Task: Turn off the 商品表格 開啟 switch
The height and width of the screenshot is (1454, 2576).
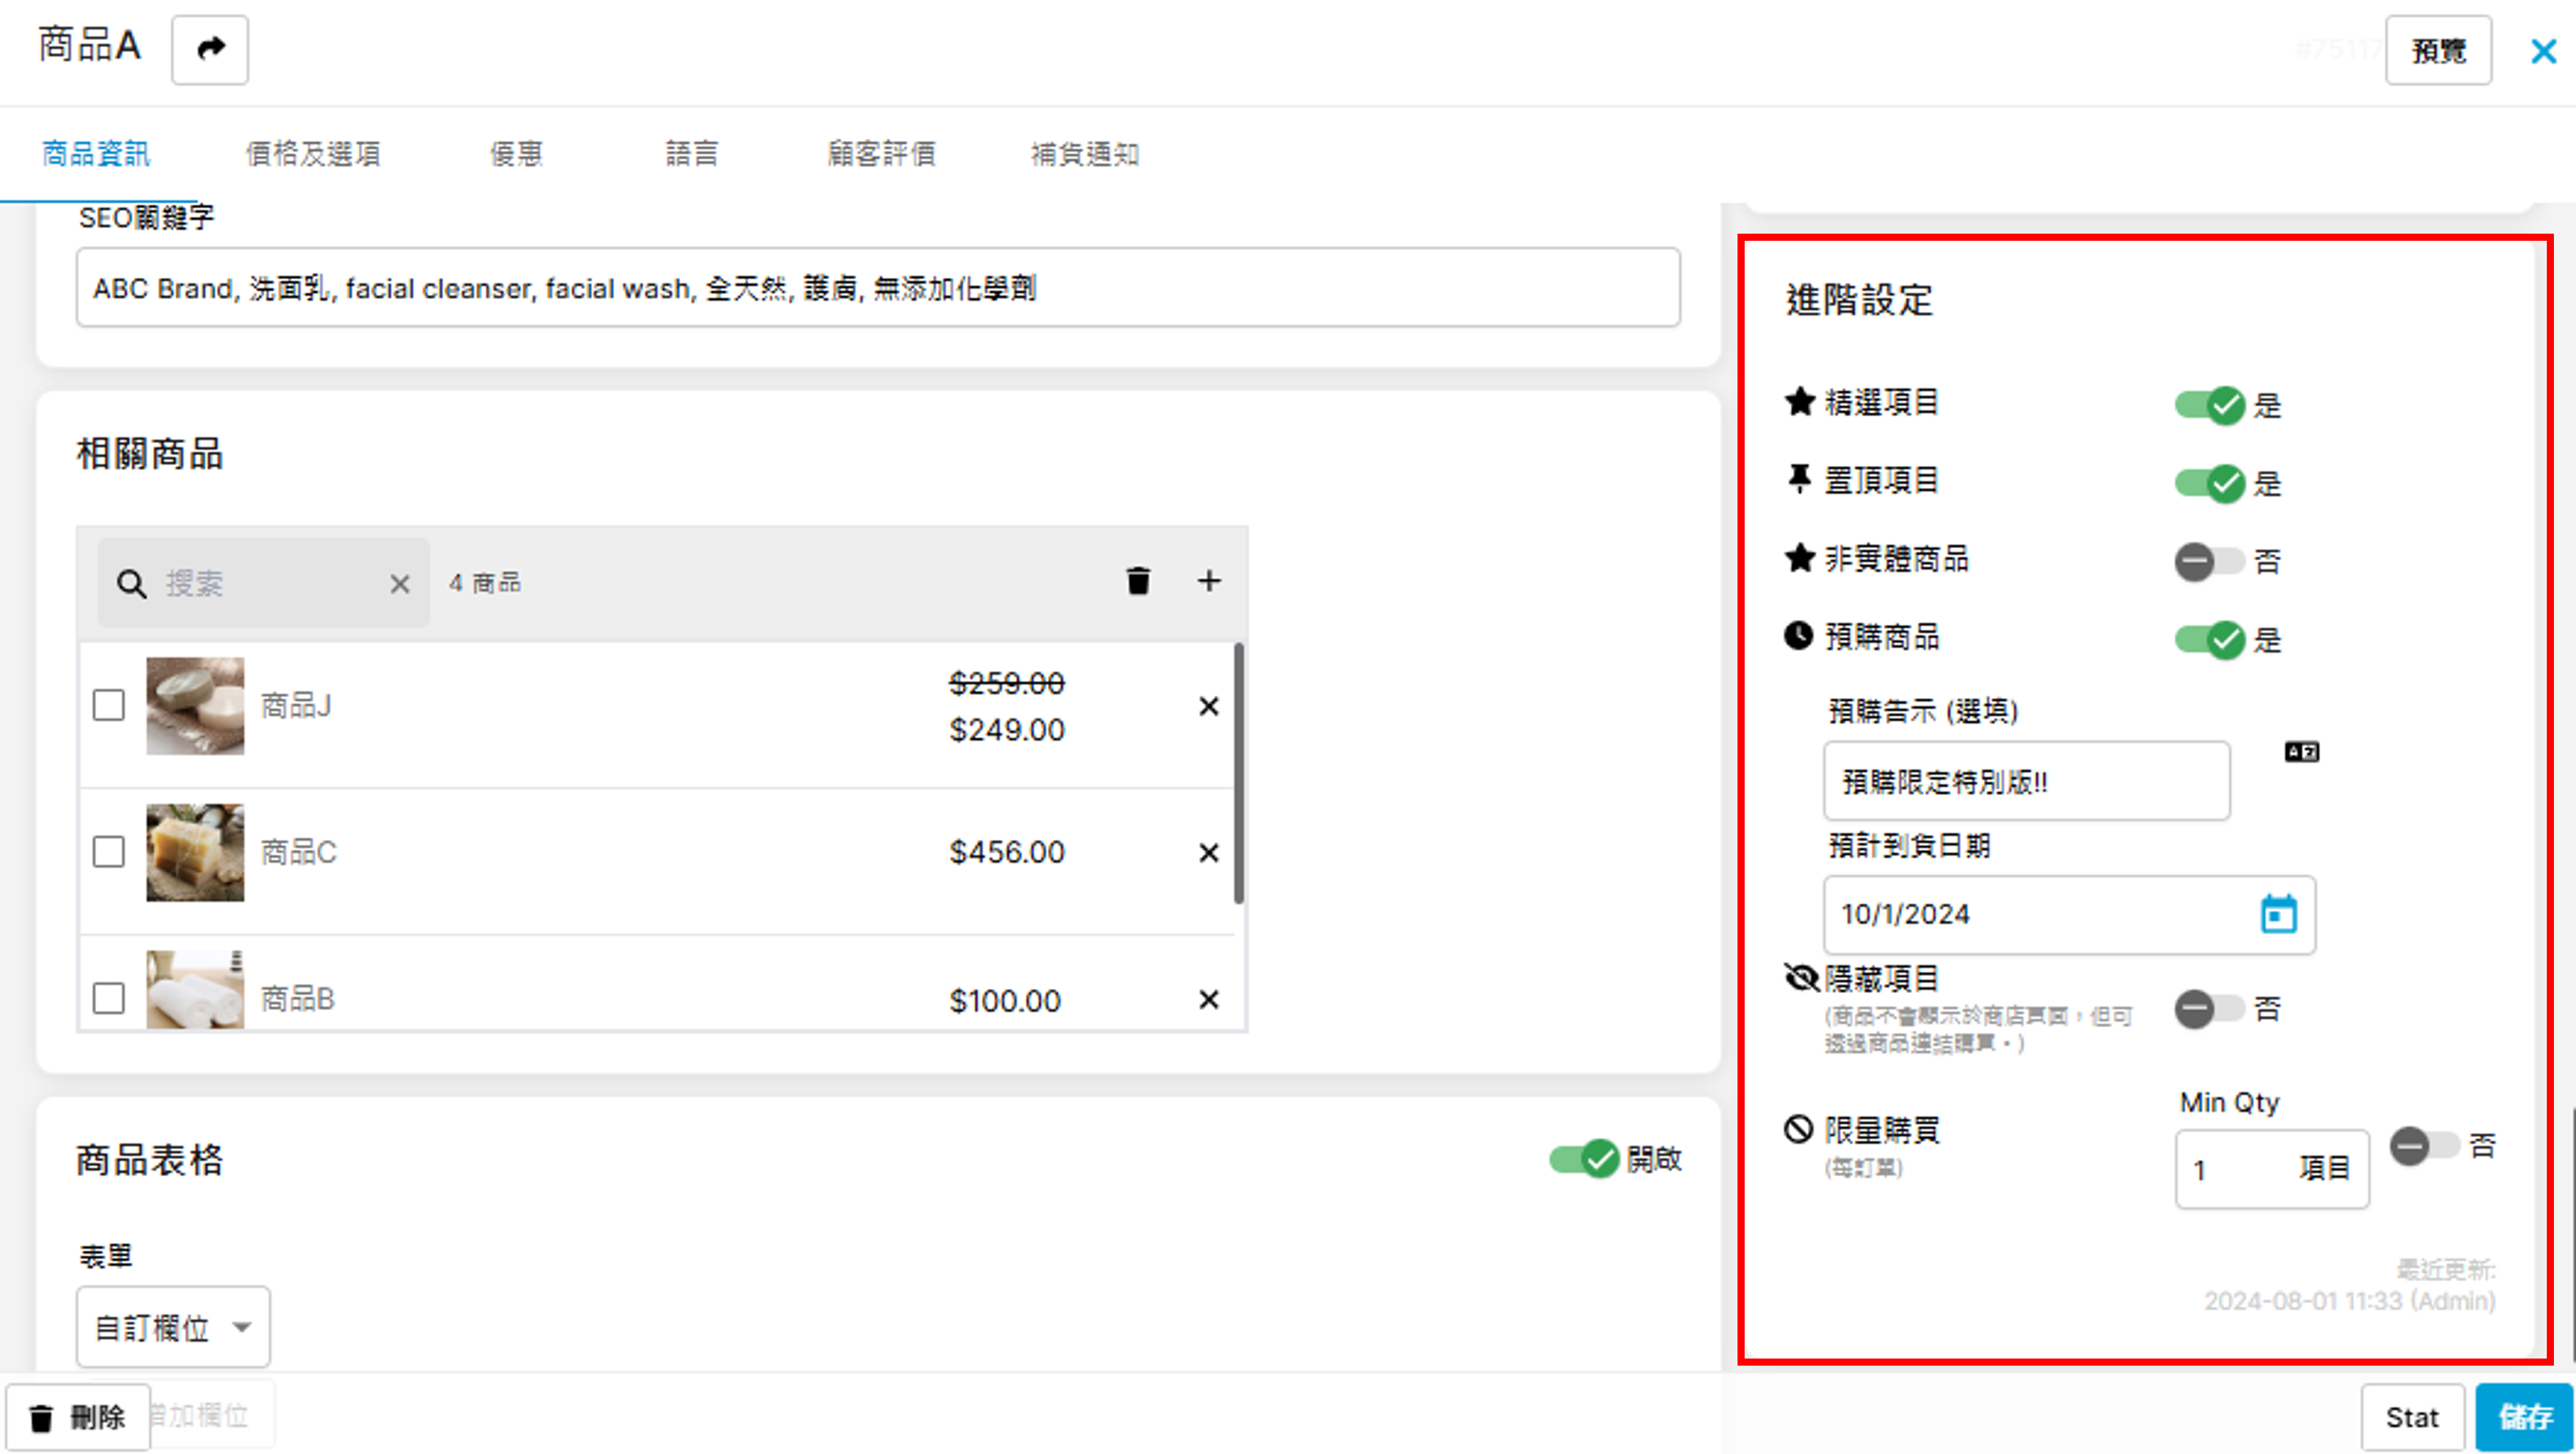Action: [1585, 1159]
